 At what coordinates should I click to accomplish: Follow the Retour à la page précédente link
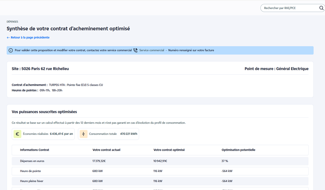(28, 38)
